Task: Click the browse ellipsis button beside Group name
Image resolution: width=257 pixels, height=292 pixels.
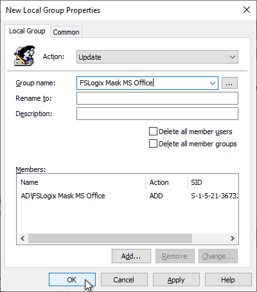Action: pyautogui.click(x=229, y=83)
